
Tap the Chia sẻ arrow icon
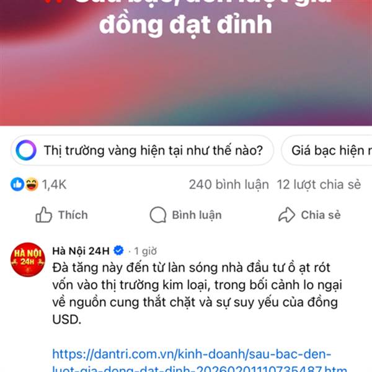click(x=286, y=215)
